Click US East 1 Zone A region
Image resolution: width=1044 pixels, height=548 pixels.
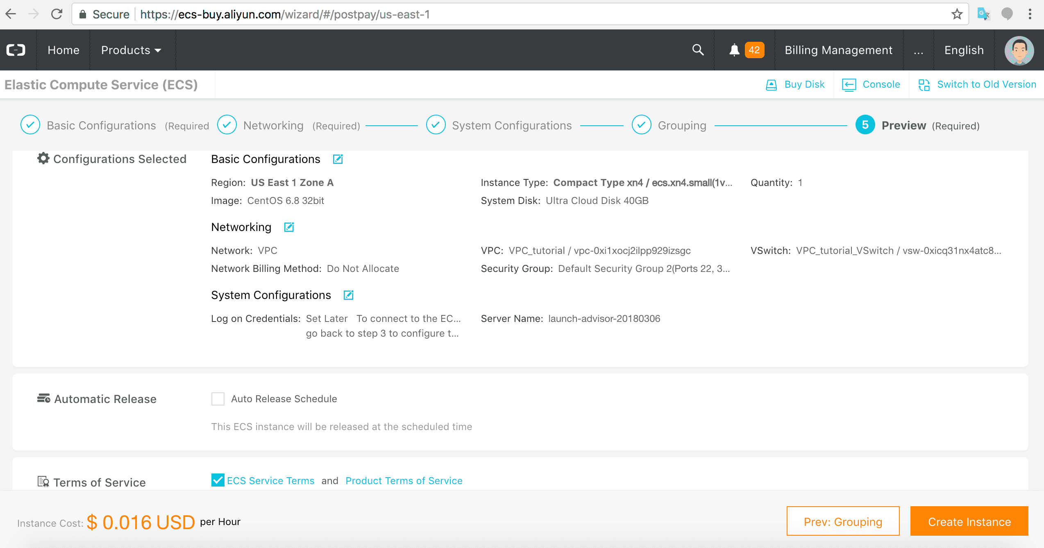(292, 183)
